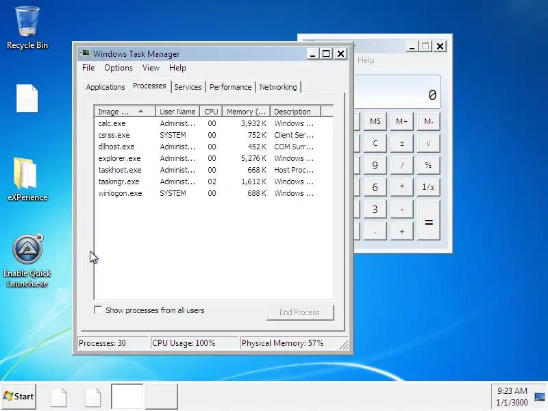Select the taskhost.exe process row
Screen dimensions: 548x411
pyautogui.click(x=213, y=170)
